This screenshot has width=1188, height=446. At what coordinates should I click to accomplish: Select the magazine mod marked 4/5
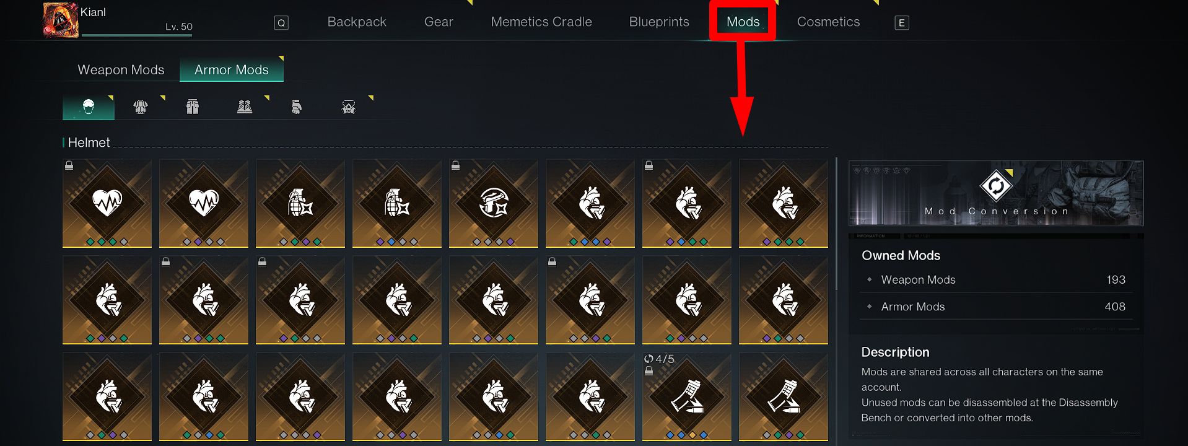point(687,396)
